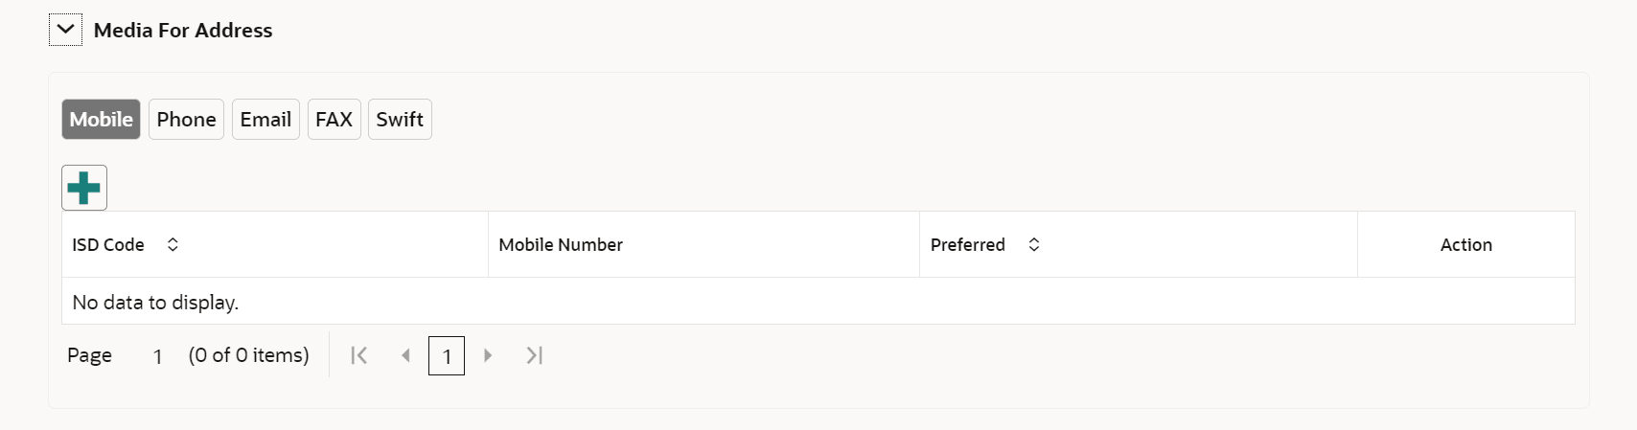Jump to the last page

[535, 355]
